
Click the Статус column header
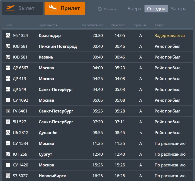(x=159, y=25)
